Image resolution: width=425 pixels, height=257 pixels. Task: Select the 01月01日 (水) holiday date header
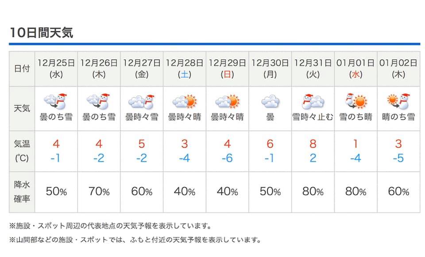(x=355, y=68)
